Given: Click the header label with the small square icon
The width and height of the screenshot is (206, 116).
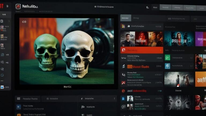Looking at the screenshot, I should tap(104, 7).
